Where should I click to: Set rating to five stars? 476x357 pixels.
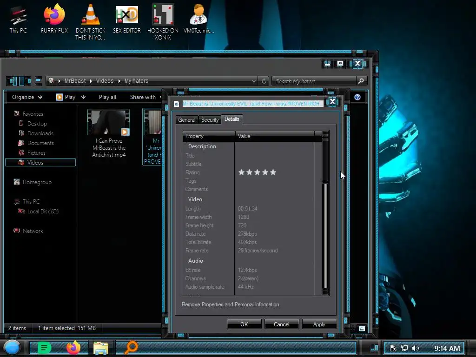[273, 172]
